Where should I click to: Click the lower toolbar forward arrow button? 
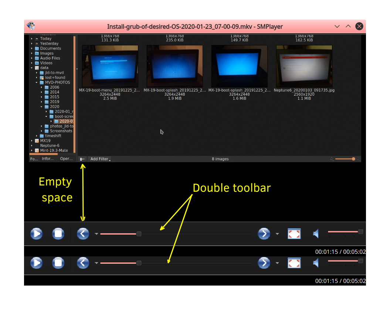264,263
